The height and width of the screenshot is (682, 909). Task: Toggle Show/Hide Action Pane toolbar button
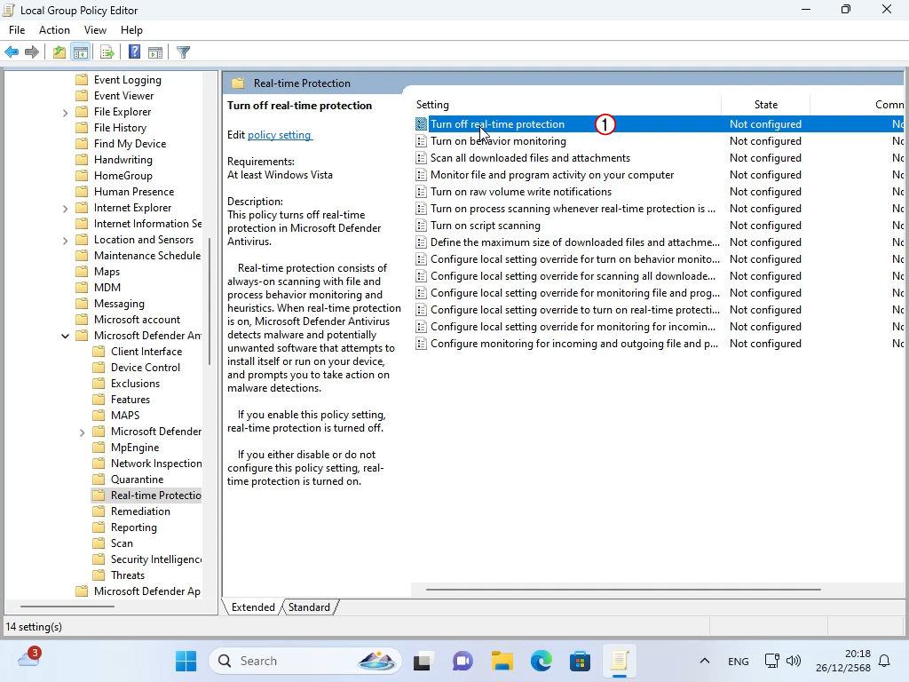[x=155, y=52]
